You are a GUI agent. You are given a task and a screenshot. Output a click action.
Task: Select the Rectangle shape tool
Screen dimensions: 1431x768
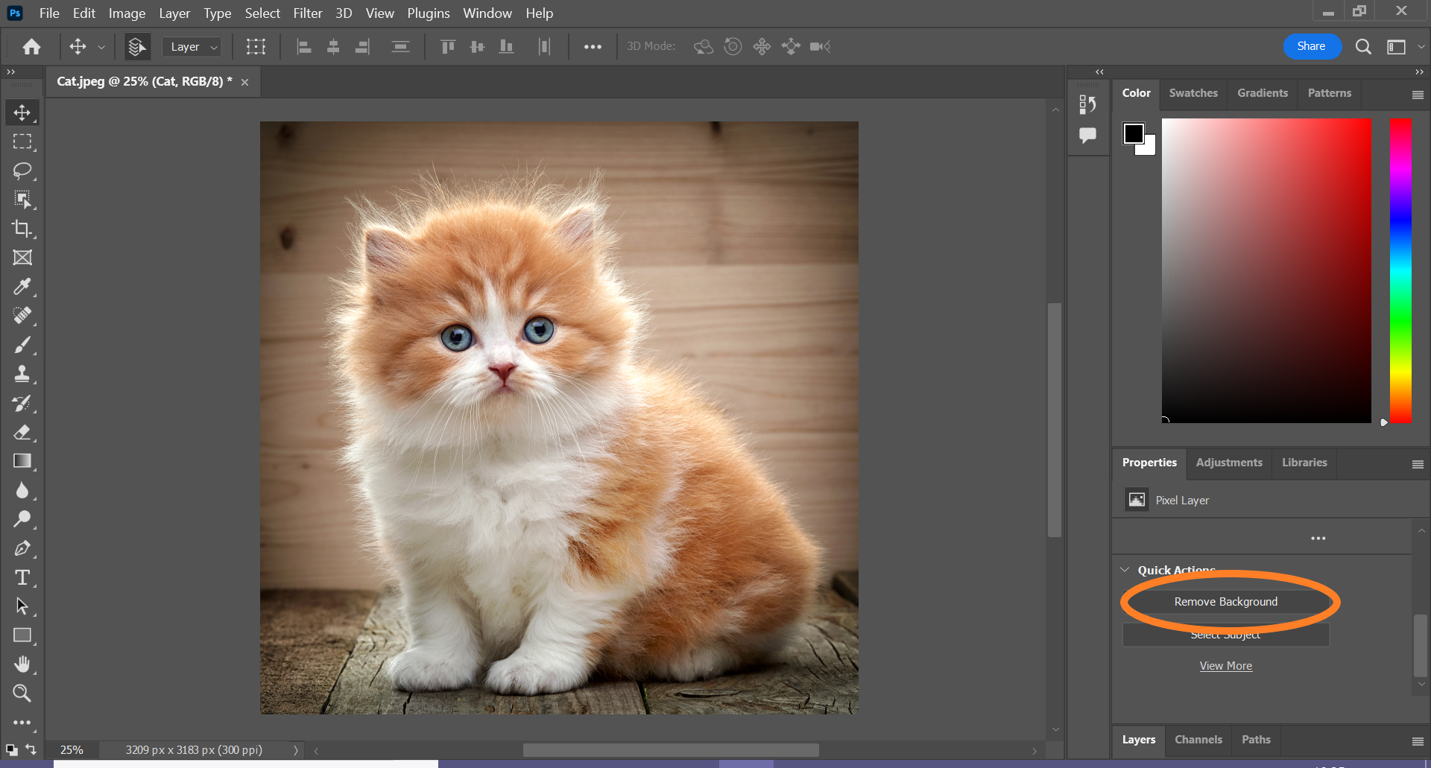22,635
